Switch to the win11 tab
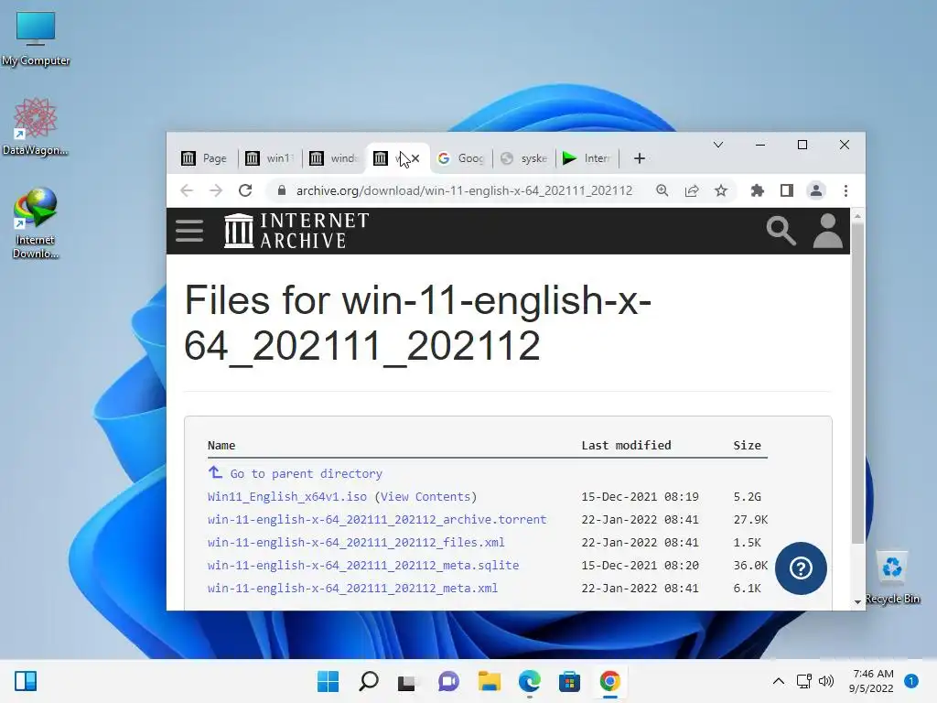 [270, 158]
